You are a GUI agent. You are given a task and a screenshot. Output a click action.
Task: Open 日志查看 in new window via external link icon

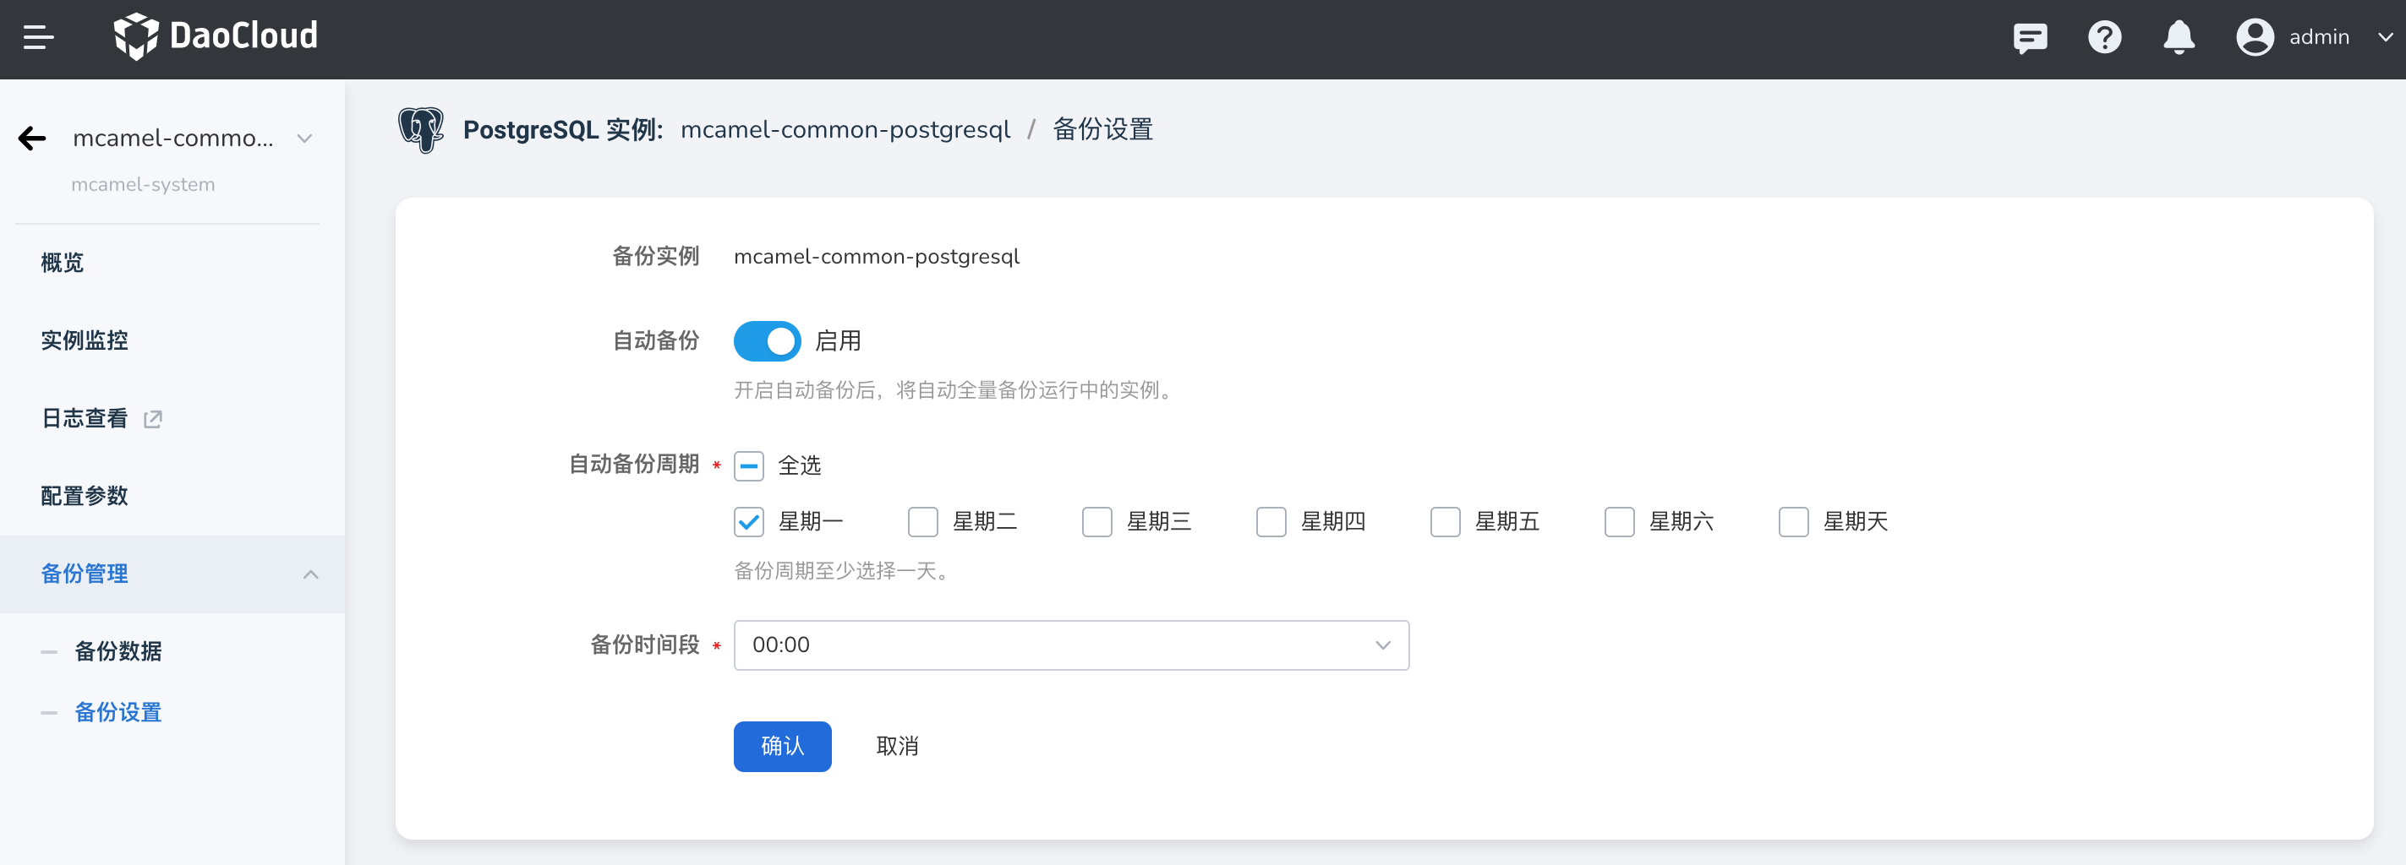pos(152,419)
